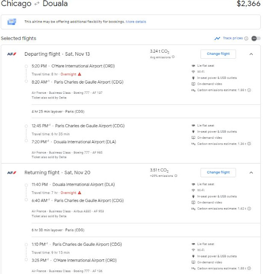Change the returning flight
The width and height of the screenshot is (263, 274).
coord(218,172)
